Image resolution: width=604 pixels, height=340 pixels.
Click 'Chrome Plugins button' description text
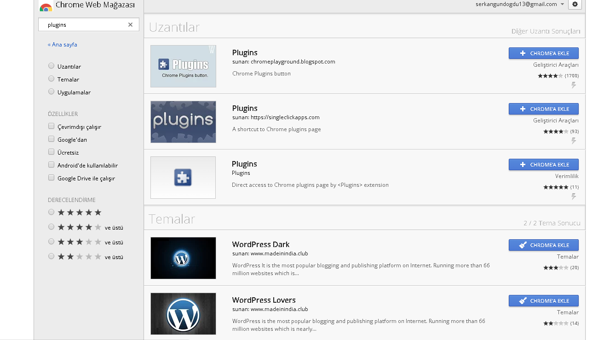tap(261, 74)
